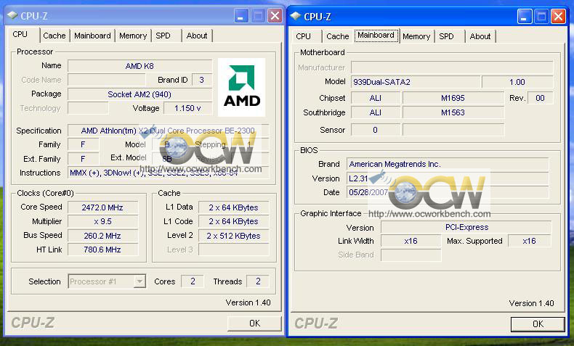Click the Threads value field
The width and height of the screenshot is (574, 346).
tap(258, 281)
